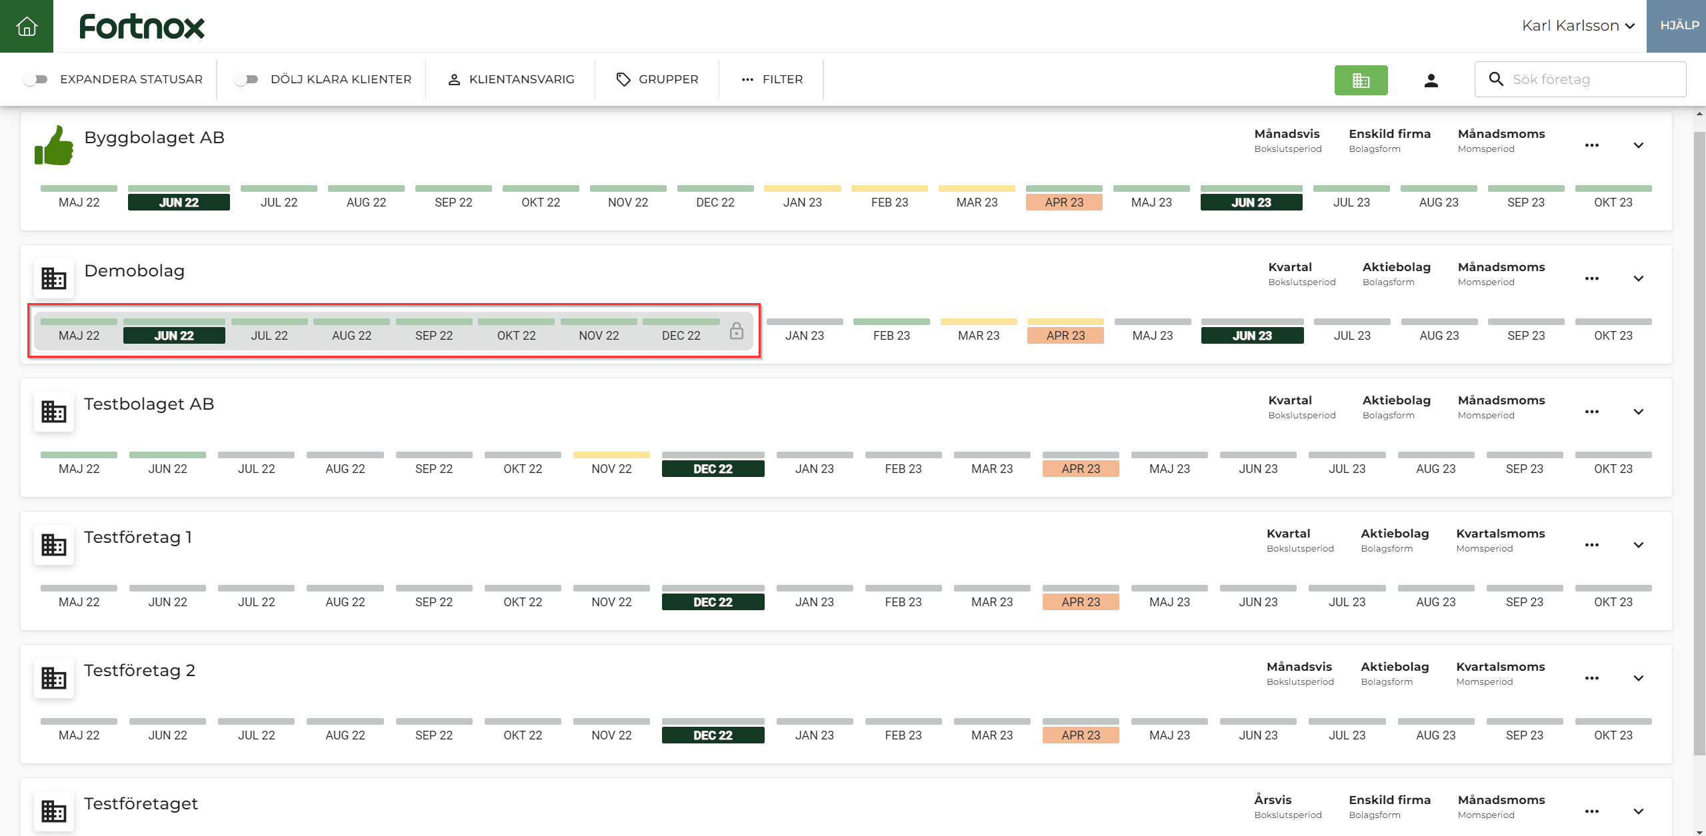Toggle the Dölj klara klienter switch
Image resolution: width=1706 pixels, height=836 pixels.
[x=246, y=79]
